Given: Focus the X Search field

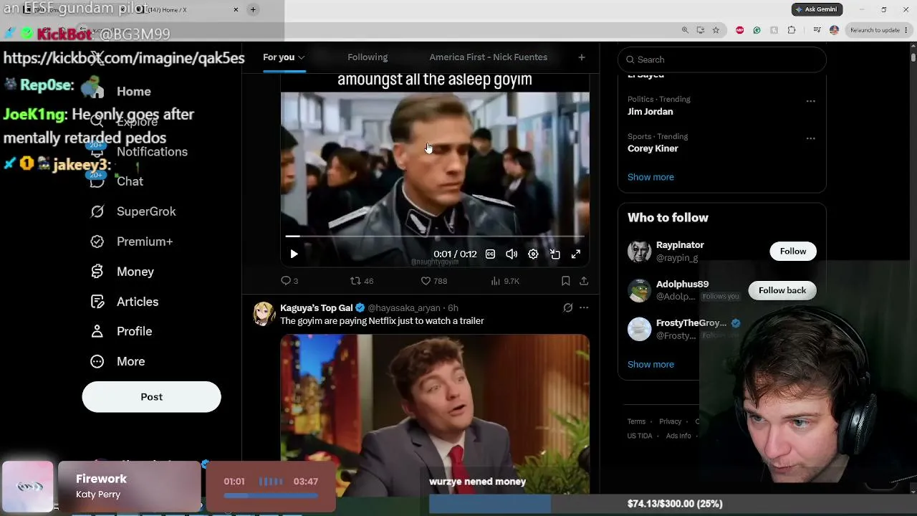Looking at the screenshot, I should click(x=722, y=59).
